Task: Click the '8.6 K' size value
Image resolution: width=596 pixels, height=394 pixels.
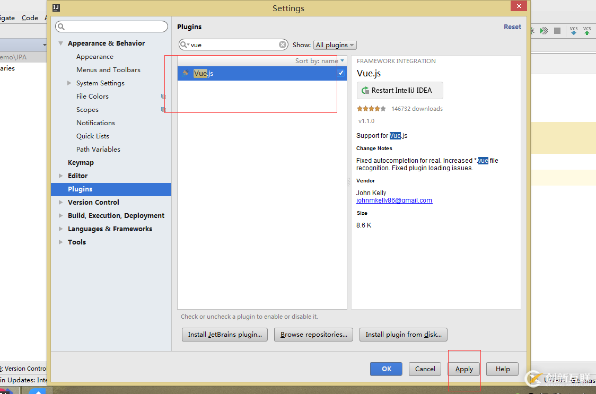Action: 364,225
